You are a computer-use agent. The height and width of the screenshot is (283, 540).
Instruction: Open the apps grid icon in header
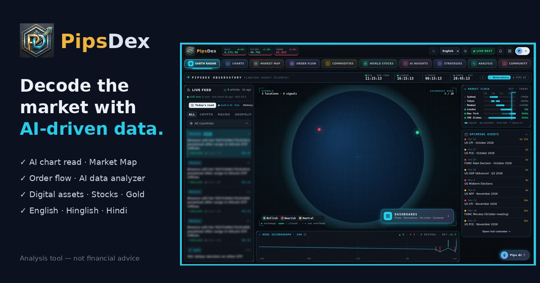coord(509,51)
